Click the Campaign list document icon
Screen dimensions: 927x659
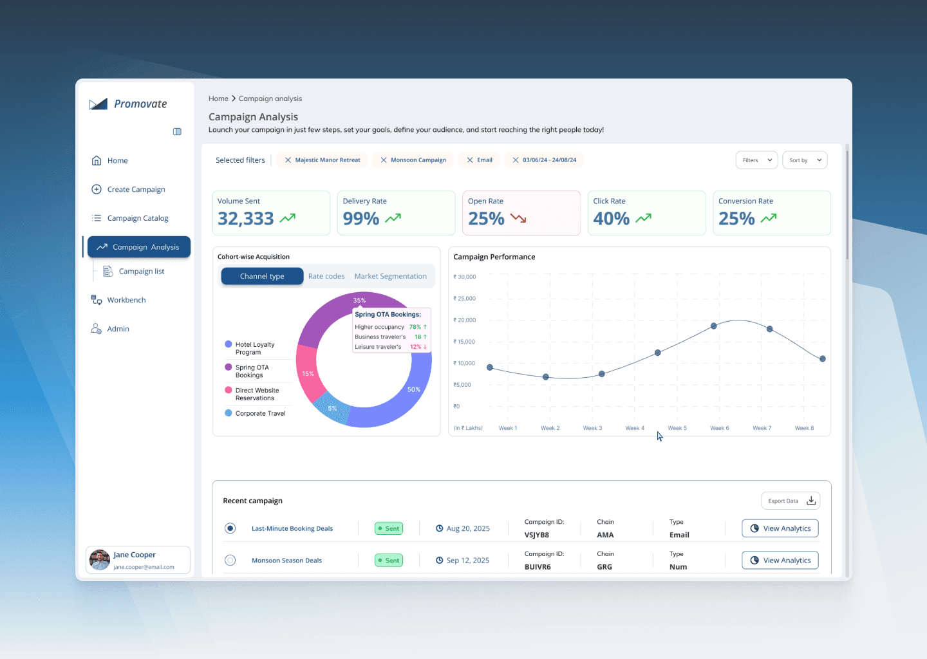click(108, 271)
